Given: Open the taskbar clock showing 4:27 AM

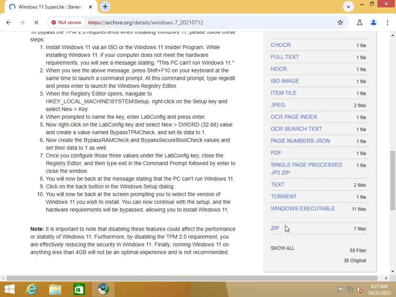Looking at the screenshot, I should click(379, 290).
